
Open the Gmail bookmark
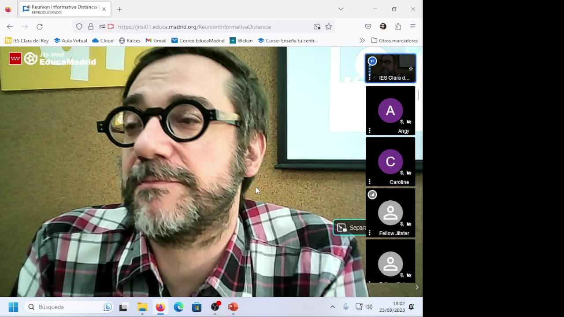point(156,41)
